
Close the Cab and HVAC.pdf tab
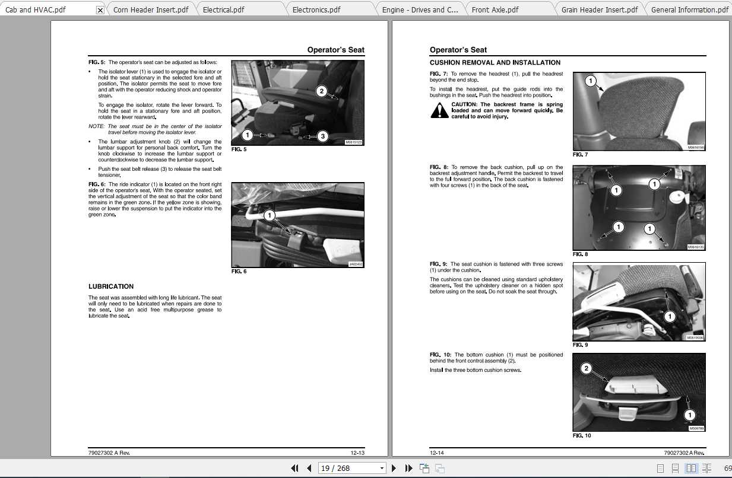[100, 10]
